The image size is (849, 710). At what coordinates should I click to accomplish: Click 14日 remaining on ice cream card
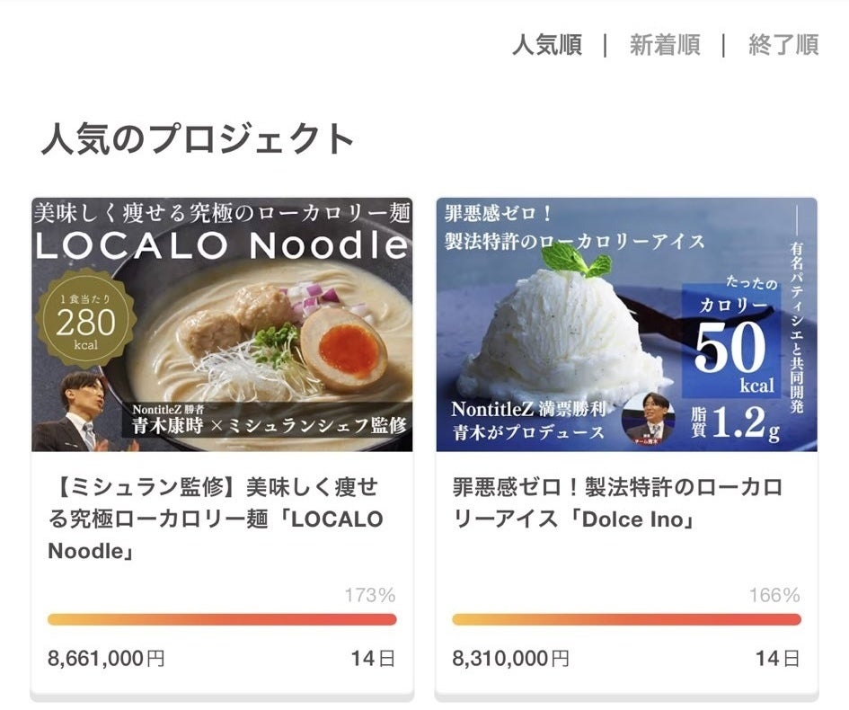pos(777,659)
